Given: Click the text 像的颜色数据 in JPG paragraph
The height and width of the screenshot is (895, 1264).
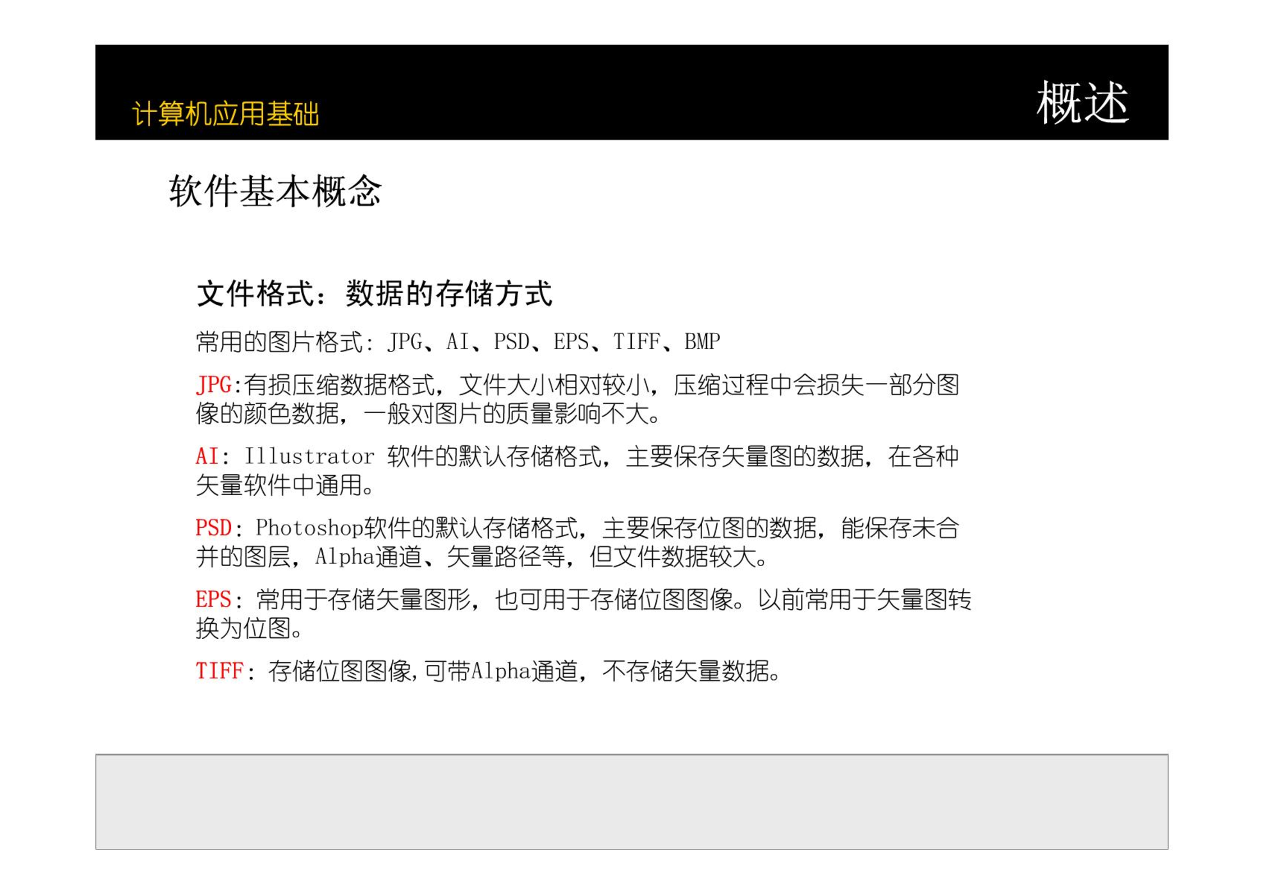Looking at the screenshot, I should pyautogui.click(x=267, y=414).
